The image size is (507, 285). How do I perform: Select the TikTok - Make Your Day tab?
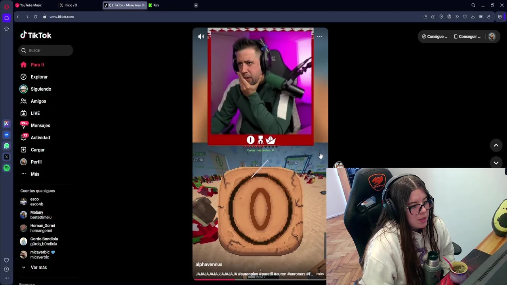pos(124,5)
